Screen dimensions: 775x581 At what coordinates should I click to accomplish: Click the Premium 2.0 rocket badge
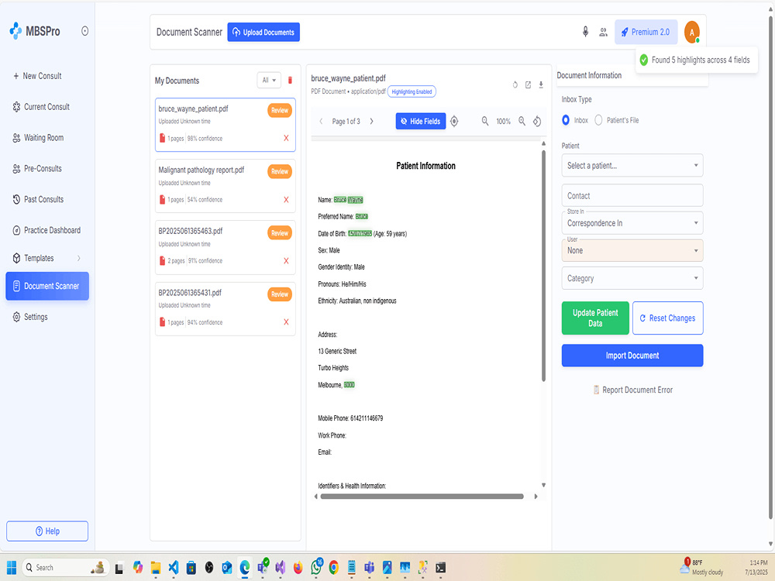coord(646,32)
